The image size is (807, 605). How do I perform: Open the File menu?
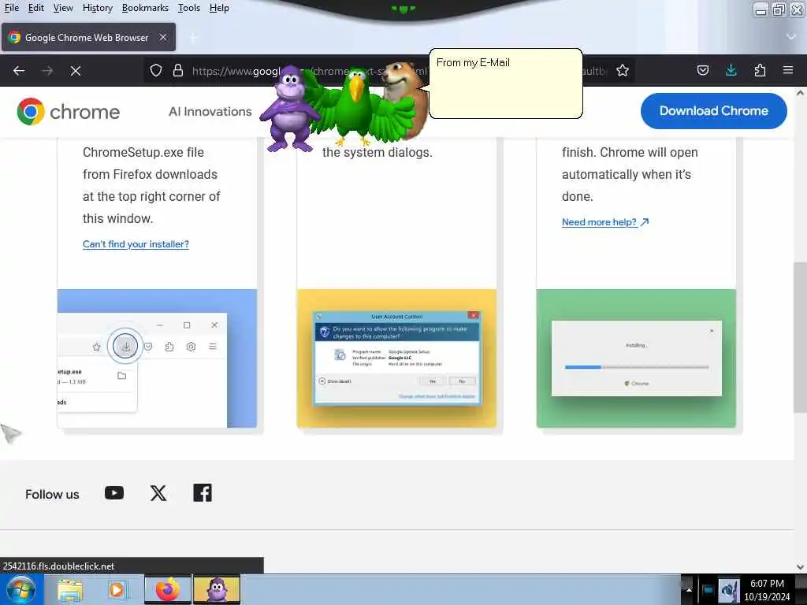[x=11, y=8]
